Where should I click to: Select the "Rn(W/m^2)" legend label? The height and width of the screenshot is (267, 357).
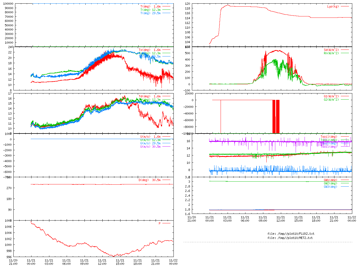click(331, 53)
